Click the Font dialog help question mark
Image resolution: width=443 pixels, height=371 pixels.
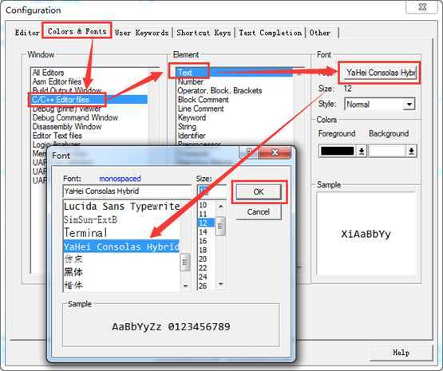[249, 152]
